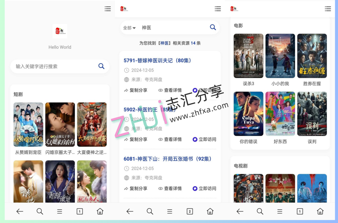Open the browser menu on the middle screen bottom bar
Screen dimensions: 338x223
pos(170,211)
